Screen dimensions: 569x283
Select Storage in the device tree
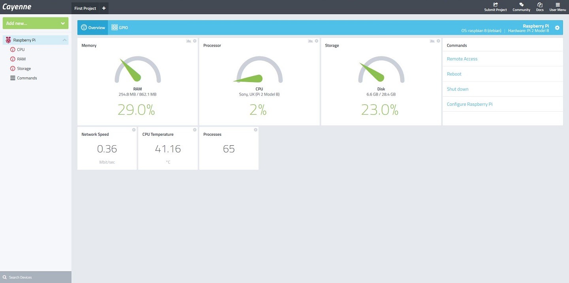tap(24, 69)
